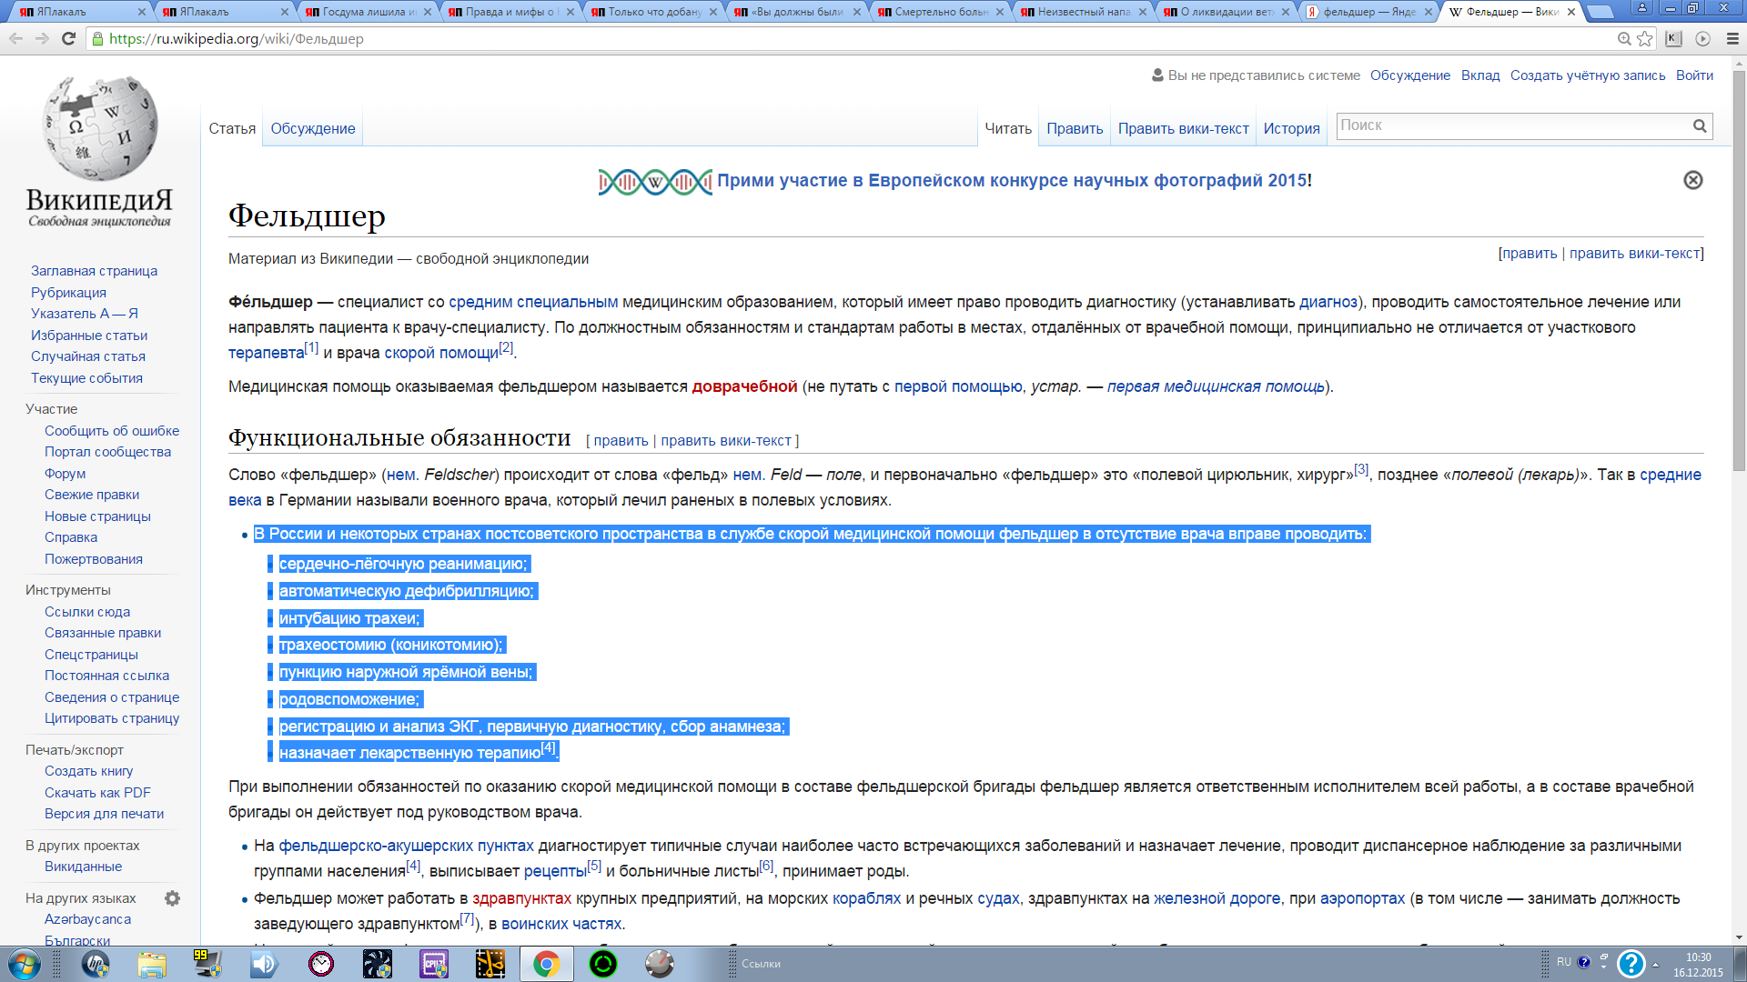This screenshot has width=1747, height=982.
Task: Open Windows Explorer from the taskbar
Action: (152, 964)
